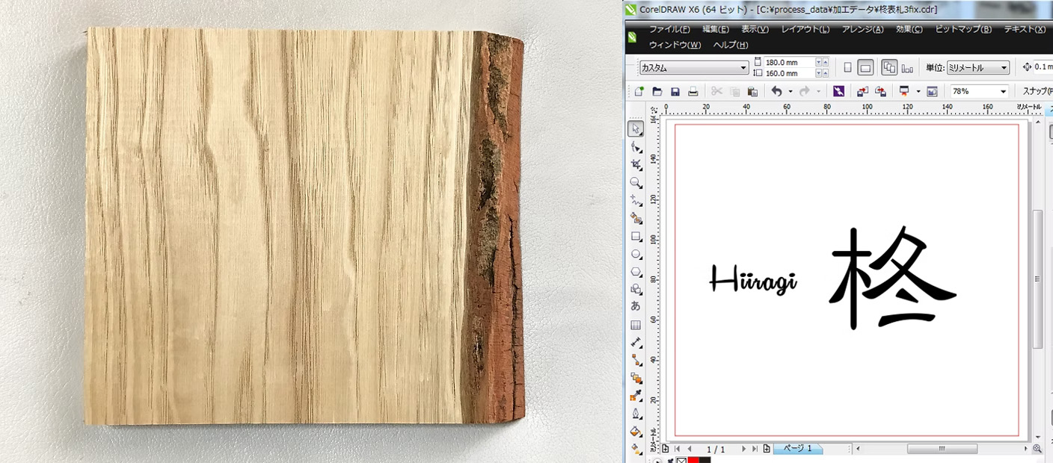Toggle the all pages layout button
This screenshot has width=1053, height=463.
pos(889,68)
